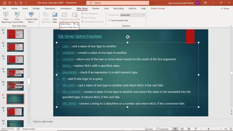
Task: Click the Search box in title bar
Action: (118, 3)
